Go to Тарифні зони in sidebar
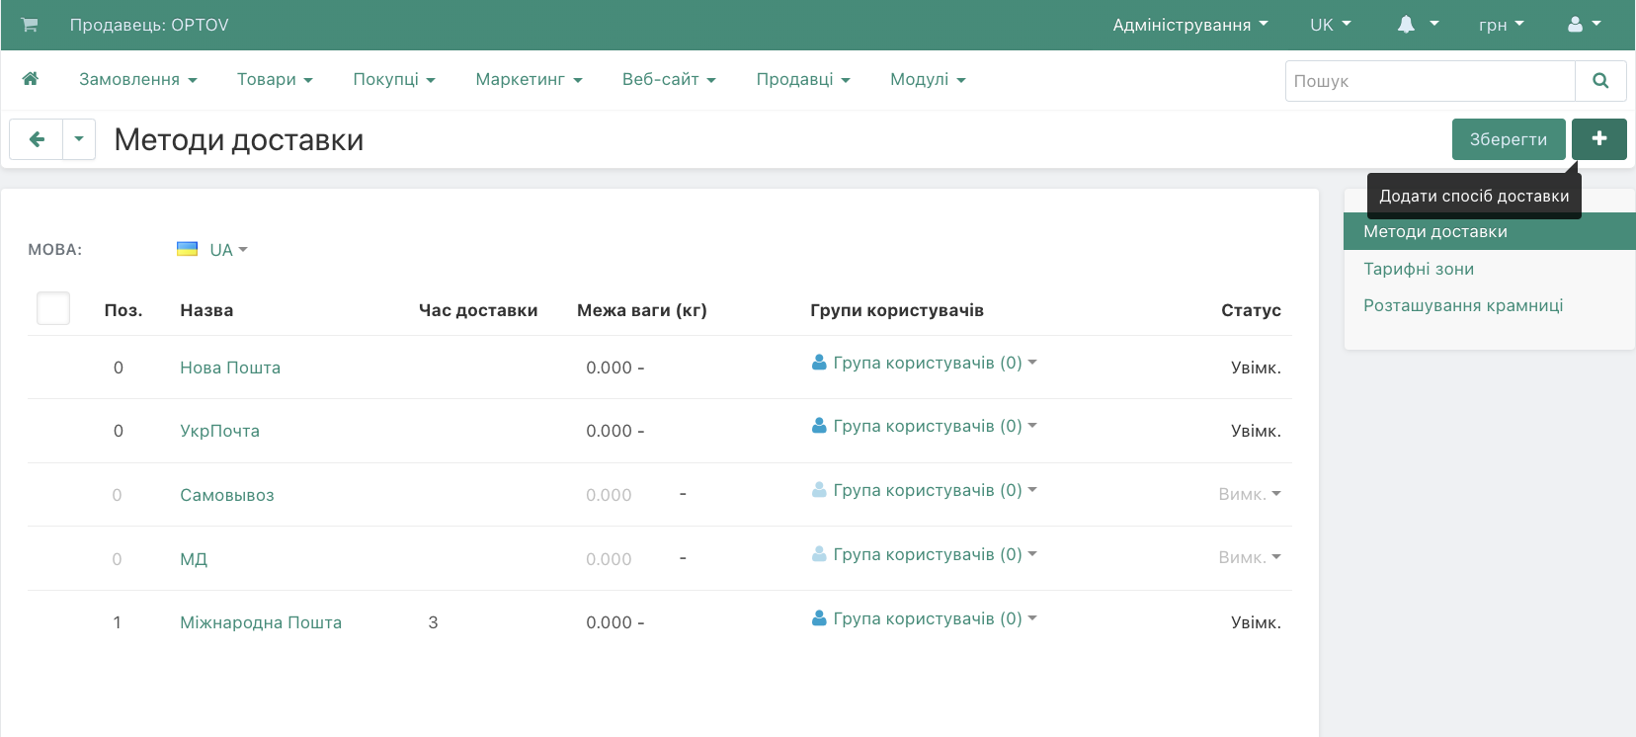This screenshot has height=737, width=1636. click(x=1419, y=269)
